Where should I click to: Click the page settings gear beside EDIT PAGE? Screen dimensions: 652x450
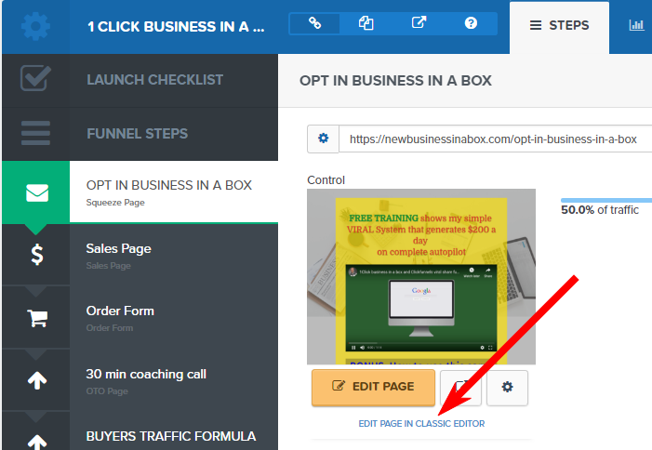[x=507, y=388]
